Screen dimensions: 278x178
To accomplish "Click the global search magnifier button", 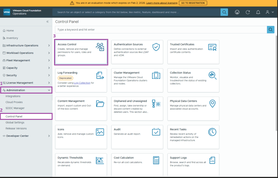I will (x=224, y=12).
